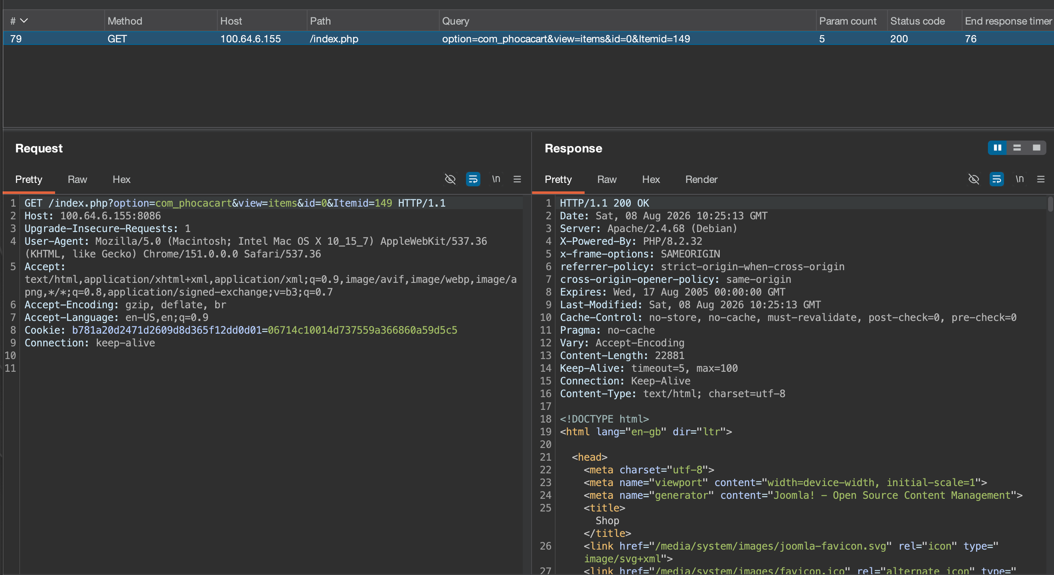Click the Request panel heading
Screen dimensions: 1054x575
click(x=39, y=148)
